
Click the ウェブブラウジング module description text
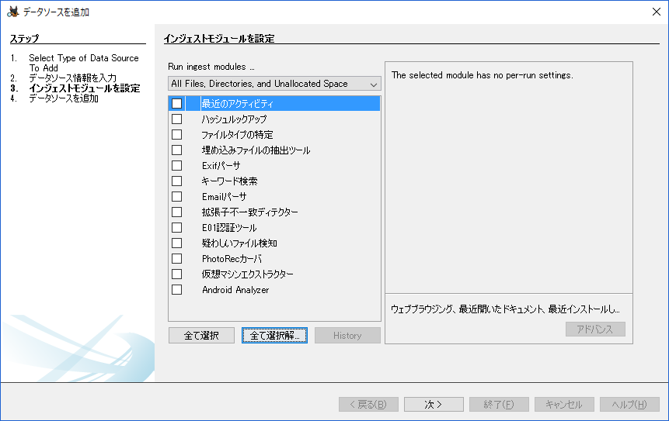point(505,309)
